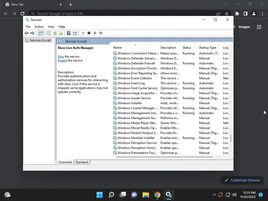The height and width of the screenshot is (201, 268).
Task: Select Windows Mobile Hotspot Service row
Action: (171, 133)
